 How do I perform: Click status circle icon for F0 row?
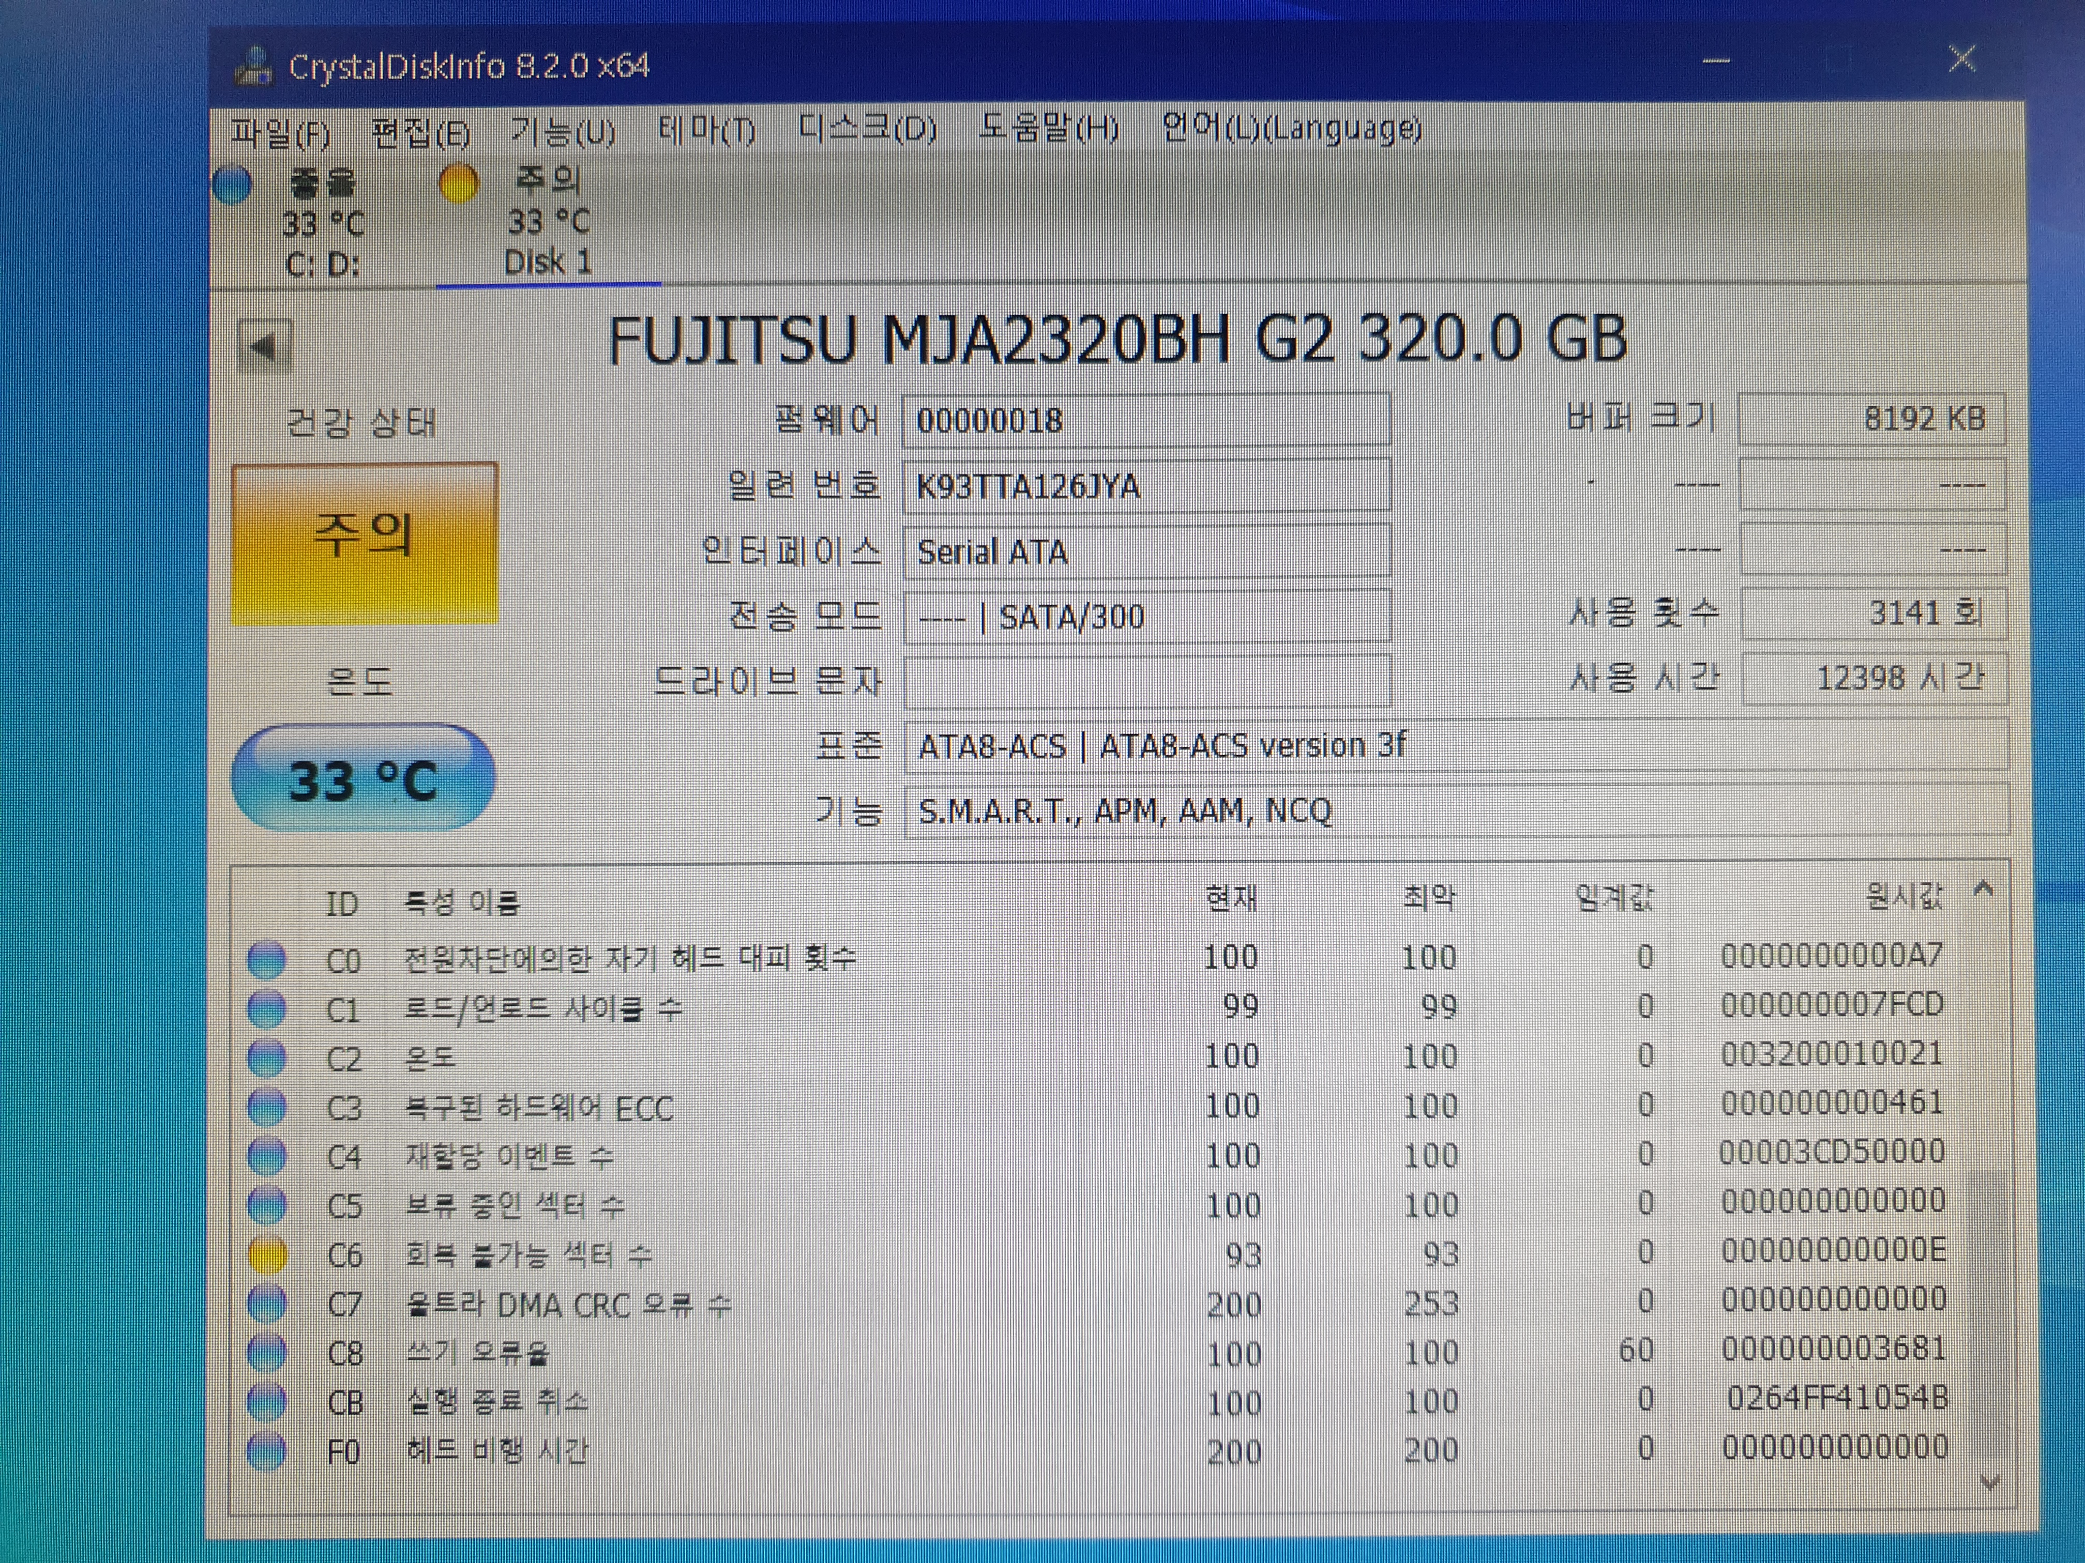[266, 1451]
